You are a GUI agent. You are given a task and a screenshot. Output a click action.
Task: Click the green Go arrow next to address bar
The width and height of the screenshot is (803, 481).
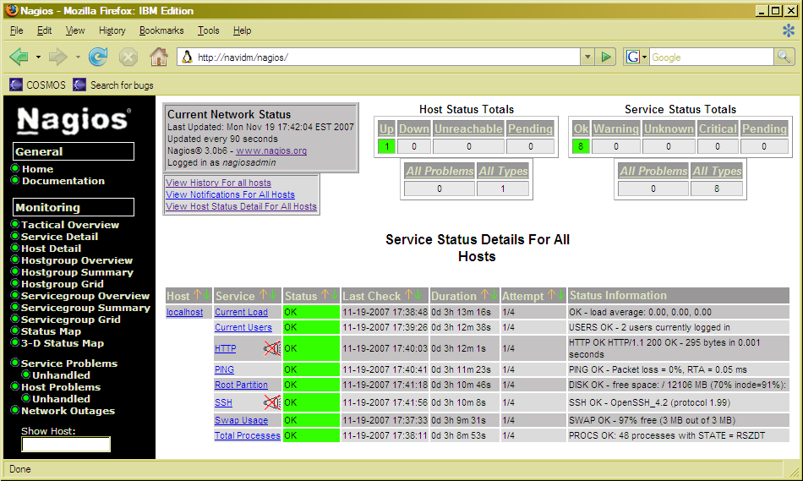click(606, 57)
